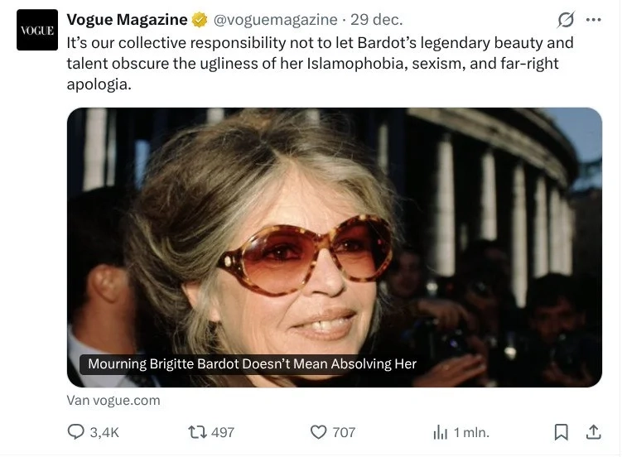
Task: Click the gold verified badge
Action: [x=200, y=20]
